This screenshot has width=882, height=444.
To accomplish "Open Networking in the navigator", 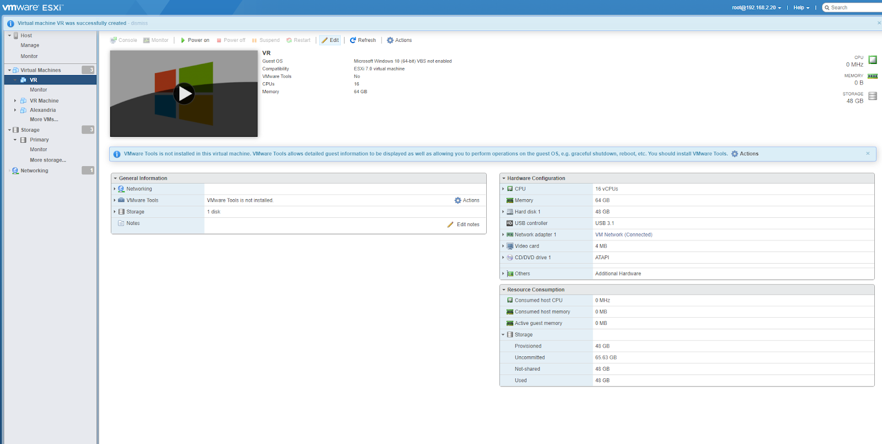I will [34, 171].
